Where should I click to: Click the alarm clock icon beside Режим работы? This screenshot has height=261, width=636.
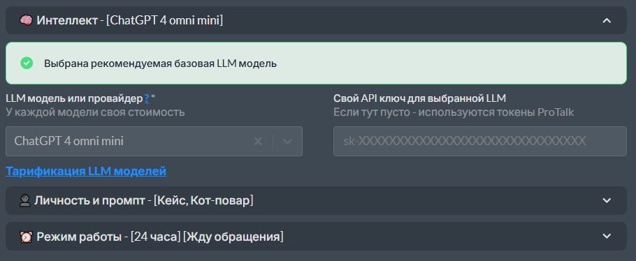click(x=27, y=237)
